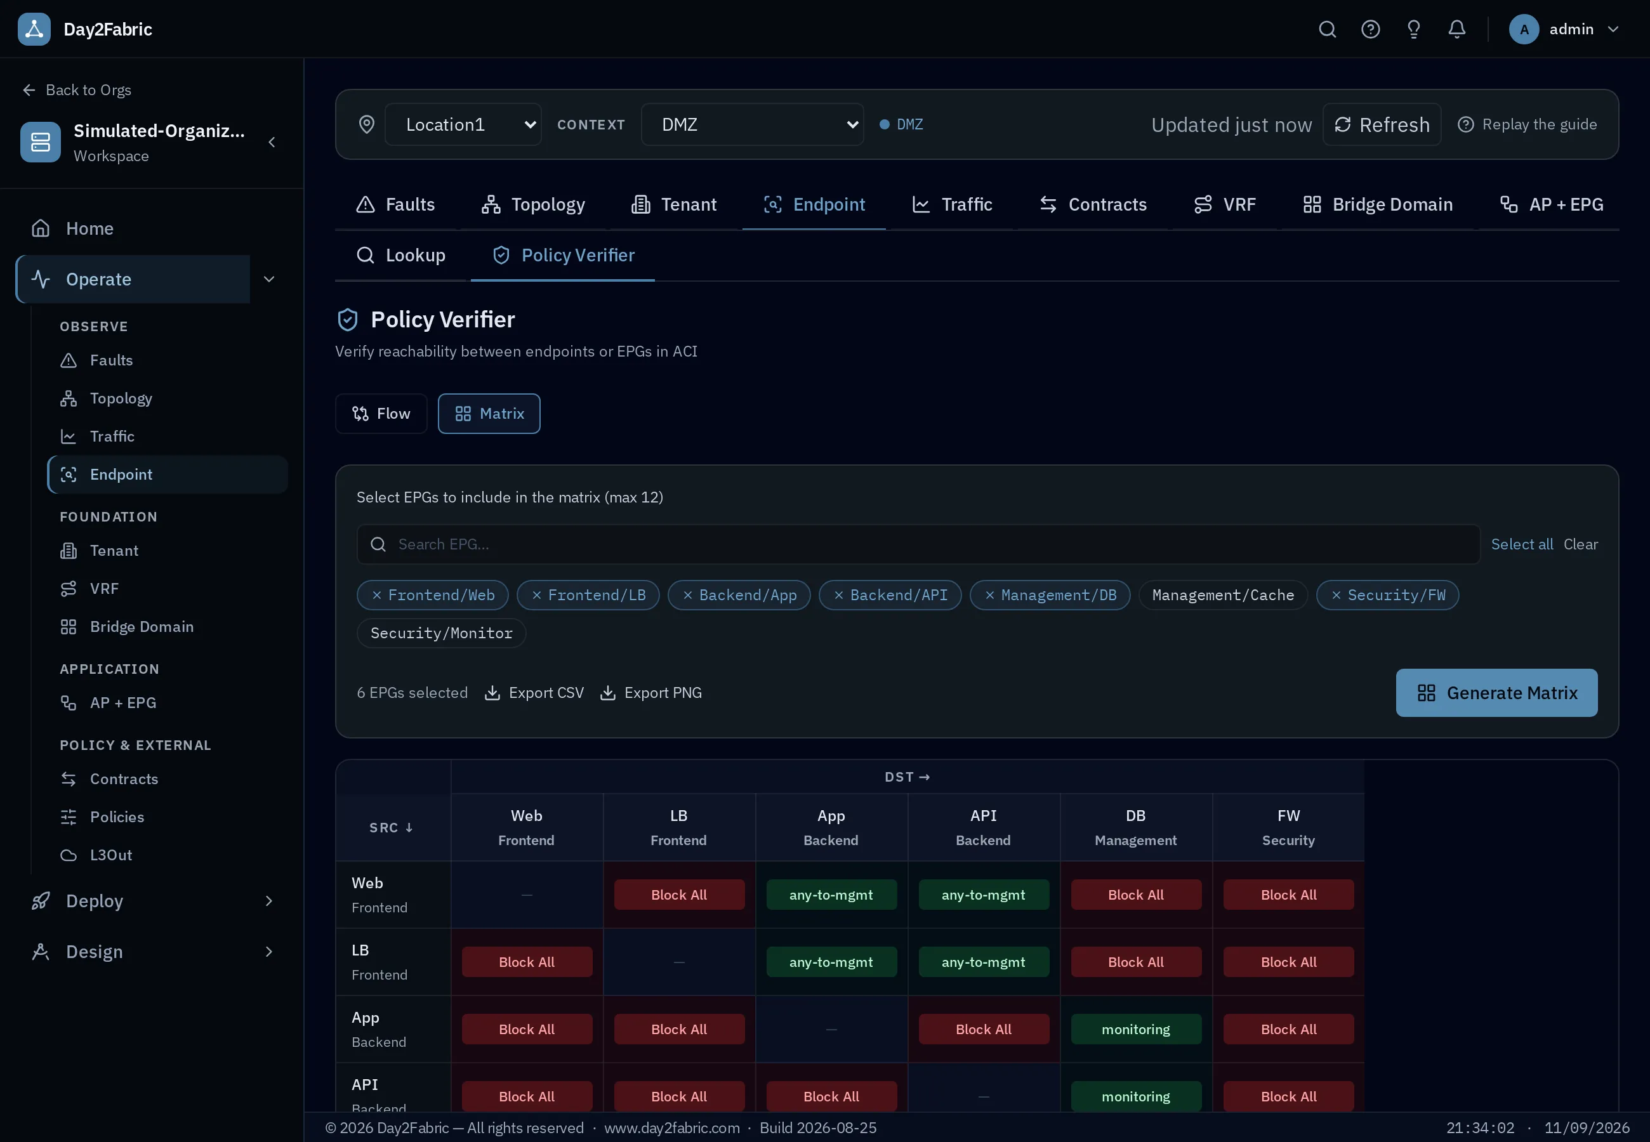
Task: Switch to top Bridge Domain tab
Action: 1378,205
